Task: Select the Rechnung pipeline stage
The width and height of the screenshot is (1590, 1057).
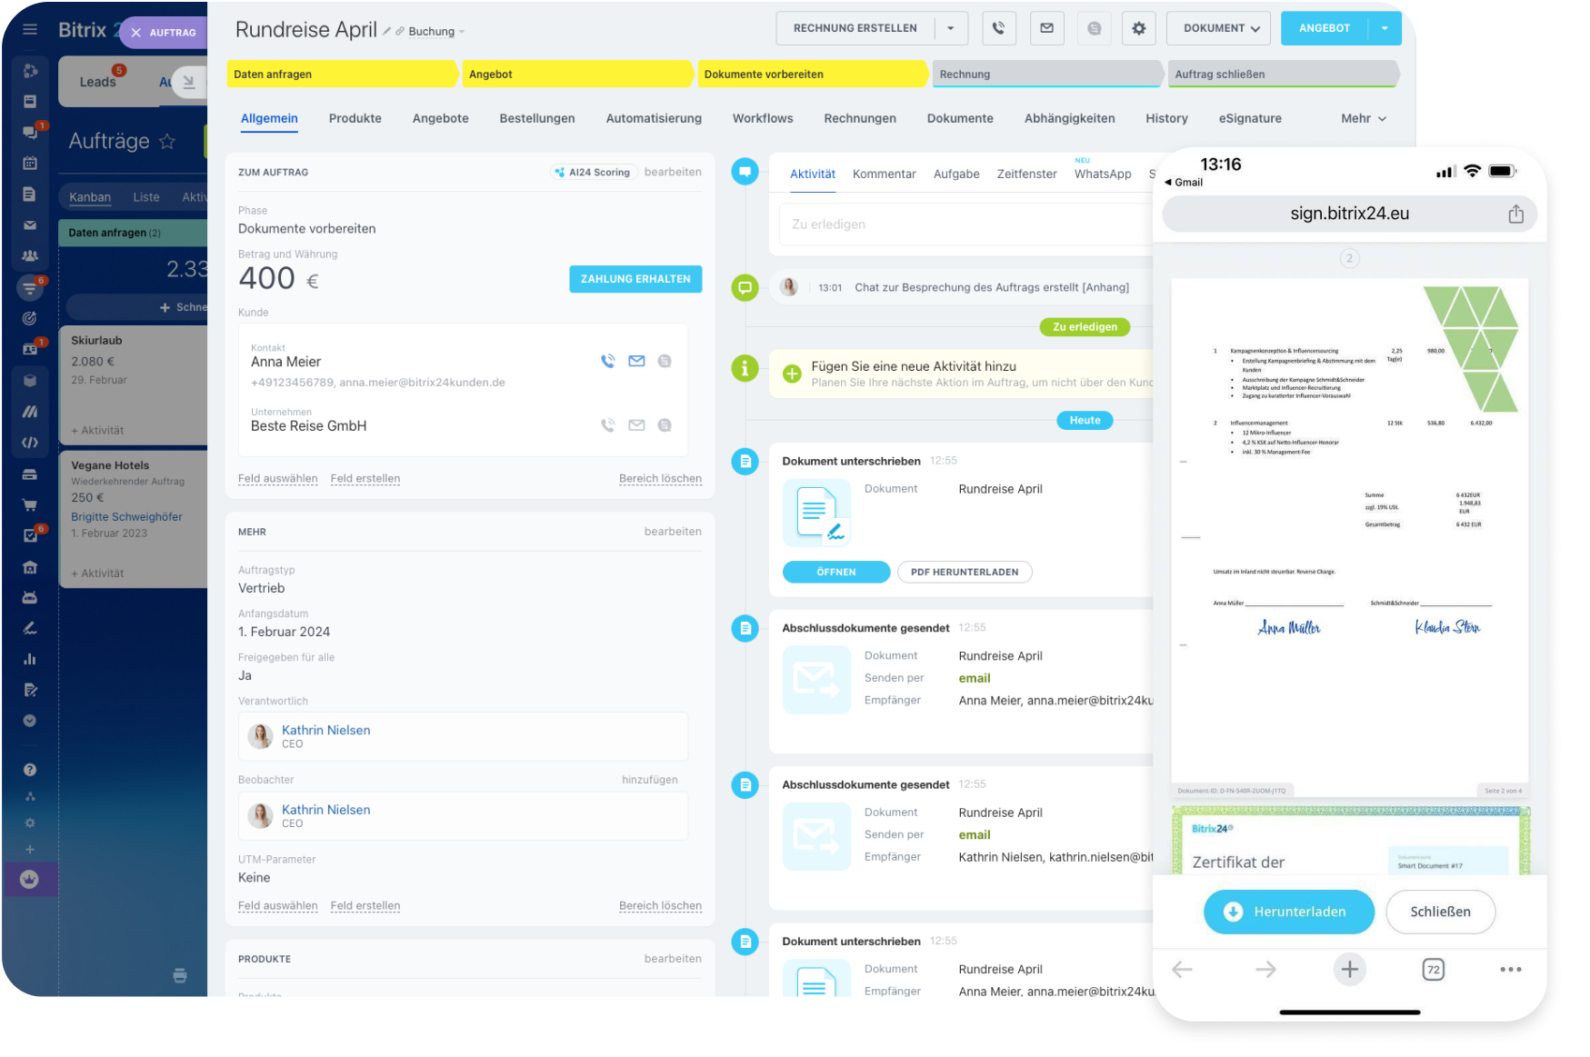Action: (x=1045, y=75)
